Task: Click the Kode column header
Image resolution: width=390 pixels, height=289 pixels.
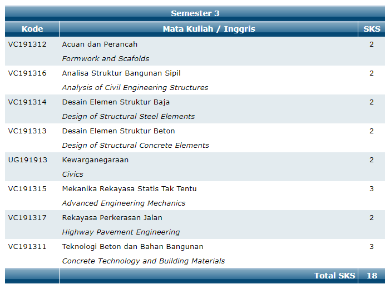Action: (32, 29)
